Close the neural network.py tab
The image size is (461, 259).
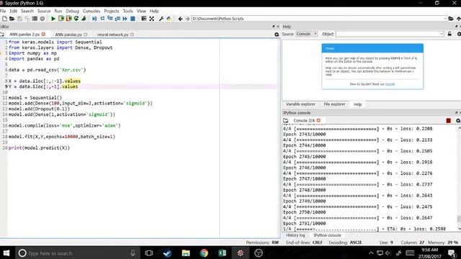(x=132, y=35)
